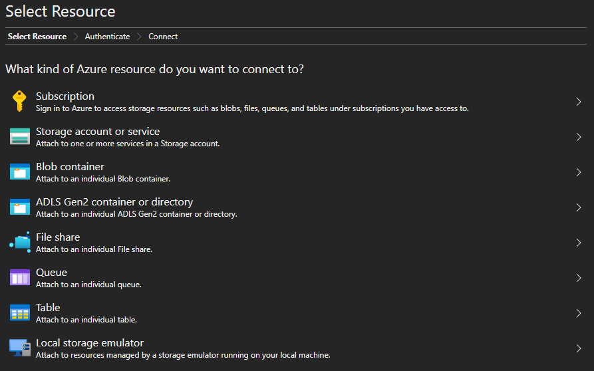594x371 pixels.
Task: Expand Subscription row chevron arrow
Action: pos(579,102)
